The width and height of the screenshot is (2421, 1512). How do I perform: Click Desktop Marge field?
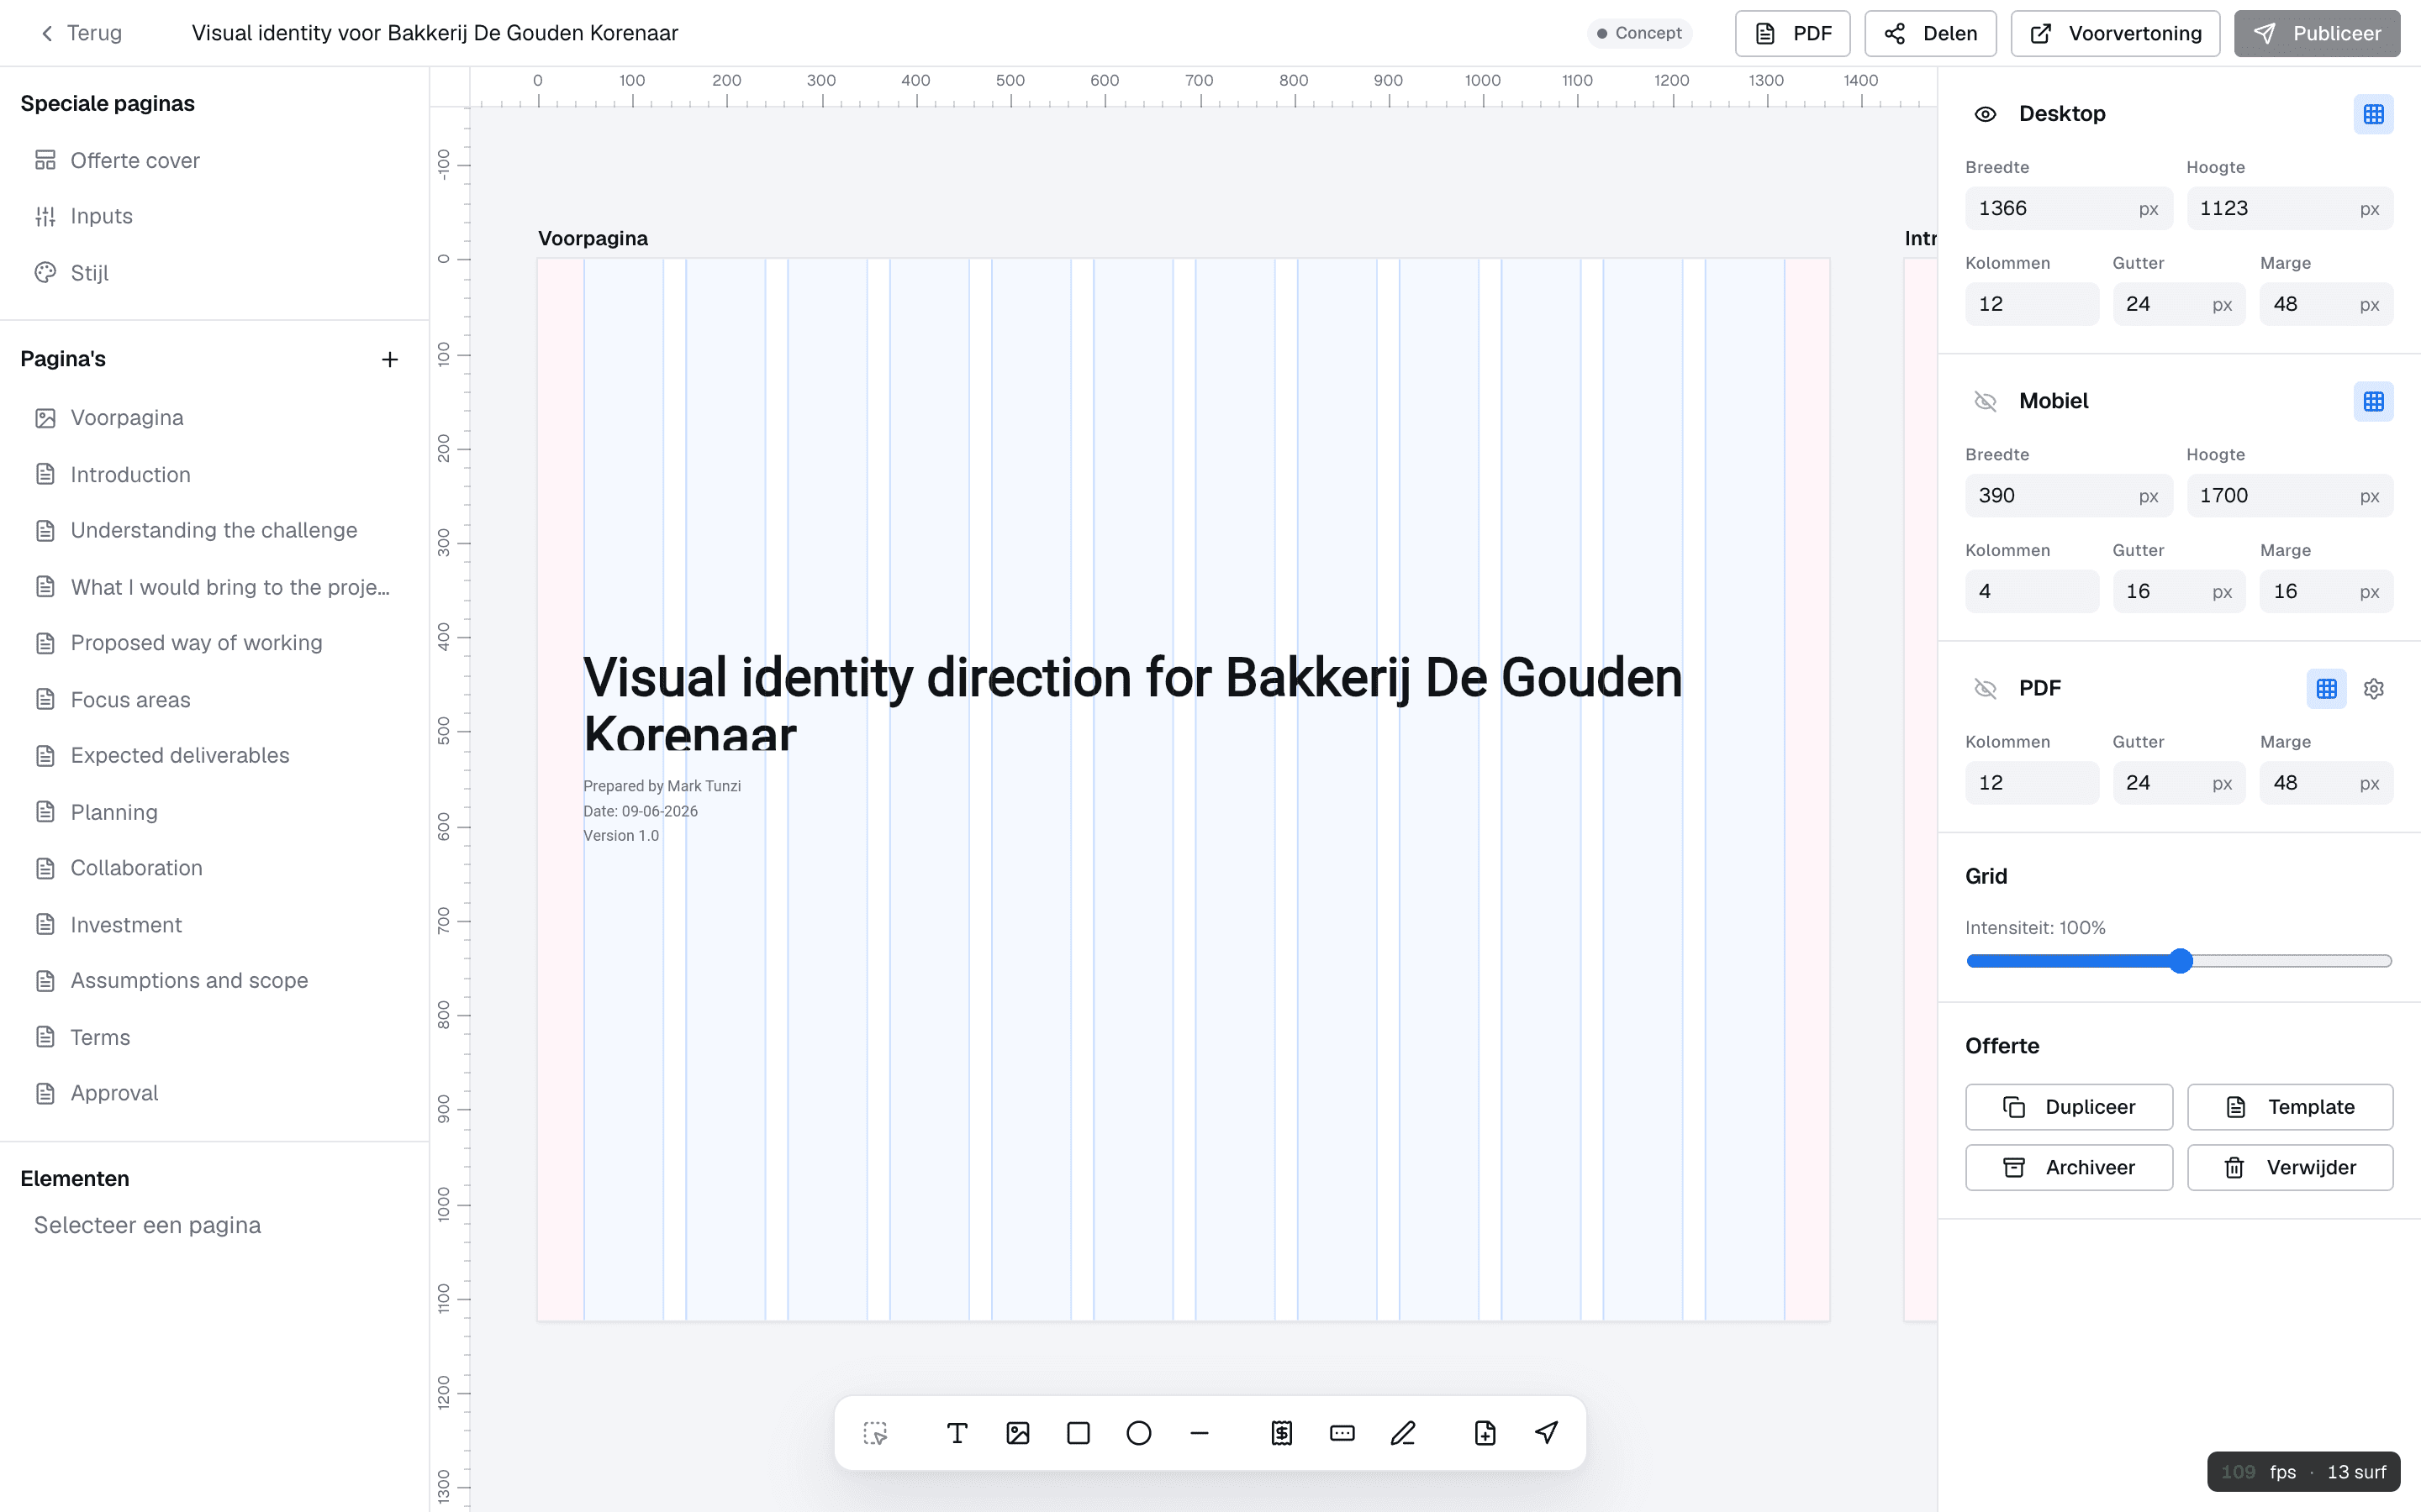(x=2326, y=304)
